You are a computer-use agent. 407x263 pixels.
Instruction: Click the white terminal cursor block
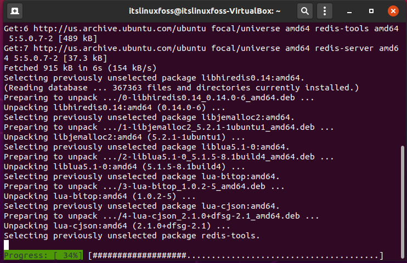click(x=7, y=245)
